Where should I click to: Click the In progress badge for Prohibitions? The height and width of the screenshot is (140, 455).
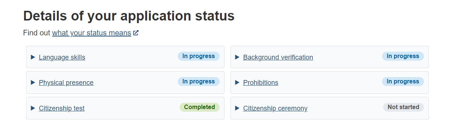click(x=403, y=82)
